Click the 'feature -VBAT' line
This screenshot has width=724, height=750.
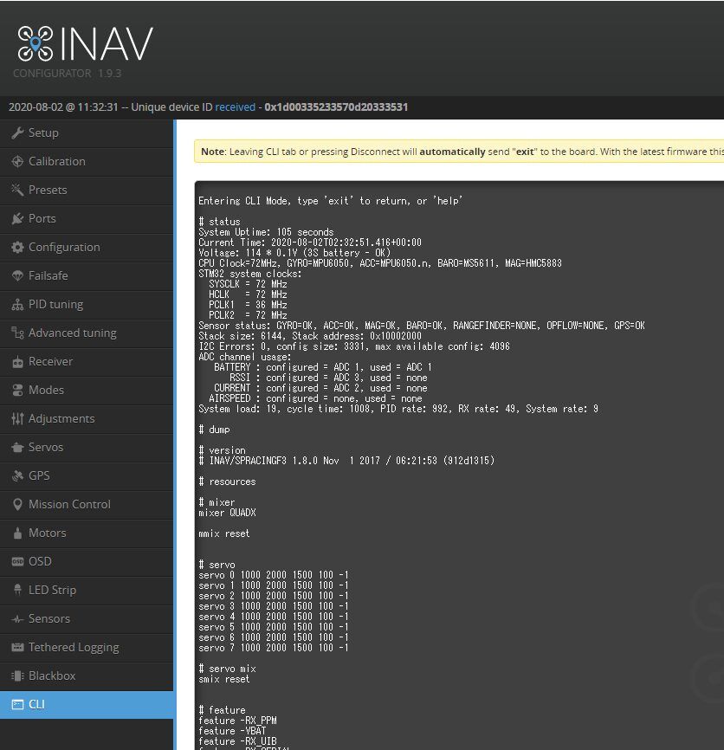coord(232,731)
